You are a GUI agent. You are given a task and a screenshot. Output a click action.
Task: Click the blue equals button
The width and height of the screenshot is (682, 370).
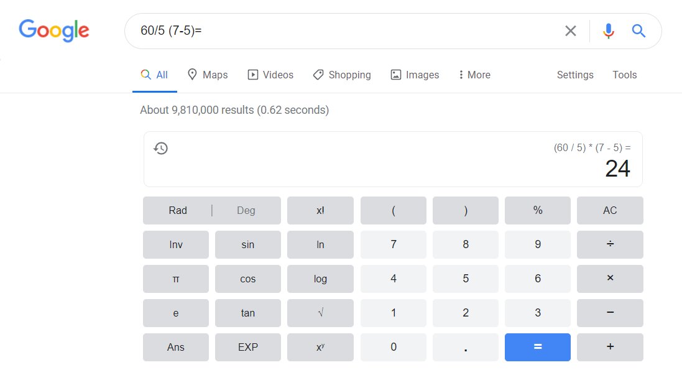point(538,347)
